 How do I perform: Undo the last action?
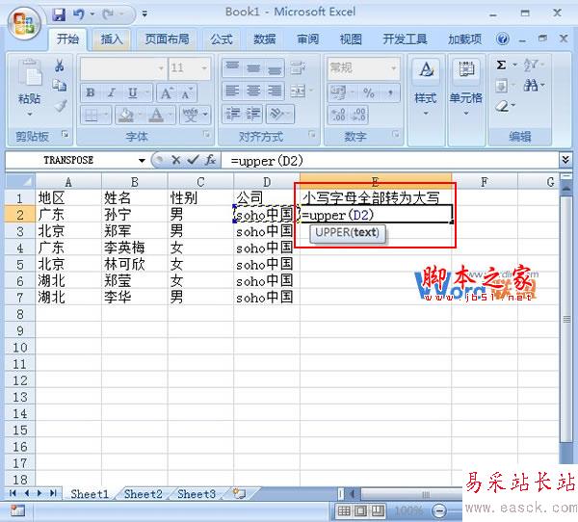[x=79, y=14]
